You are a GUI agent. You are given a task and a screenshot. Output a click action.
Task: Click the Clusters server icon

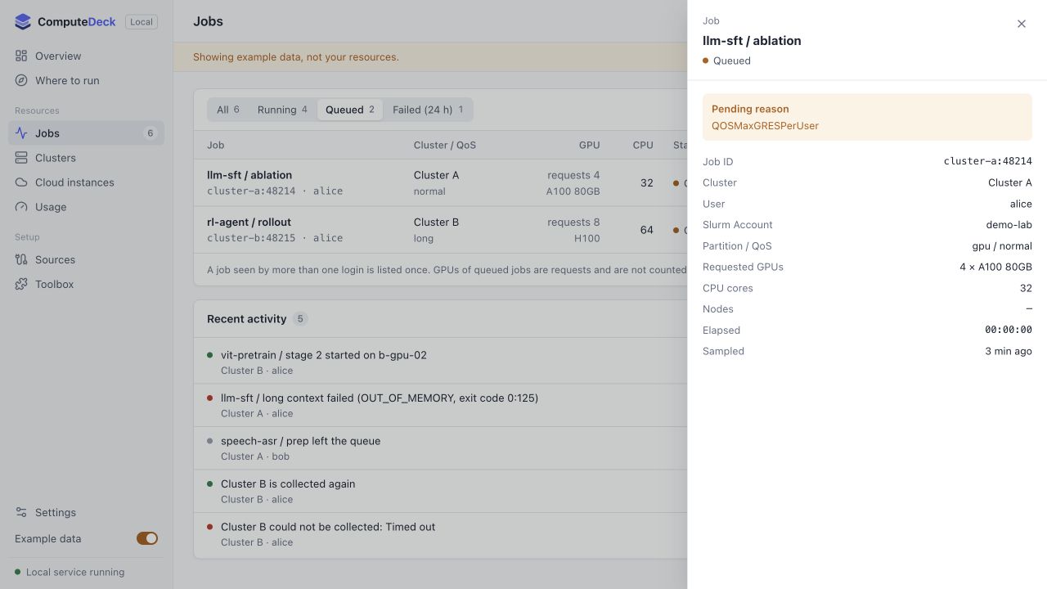21,158
